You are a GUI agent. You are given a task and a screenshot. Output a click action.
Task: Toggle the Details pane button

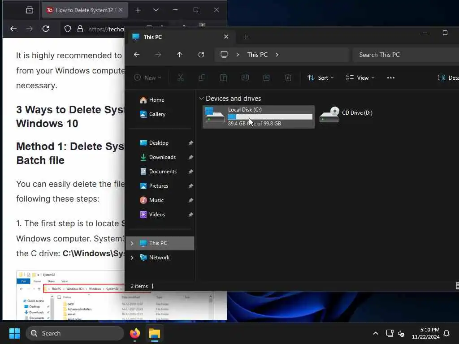click(x=448, y=77)
